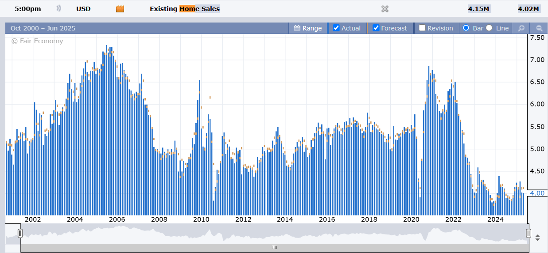The height and width of the screenshot is (253, 548).
Task: Zoom out using the magnifier minus icon
Action: [x=539, y=28]
